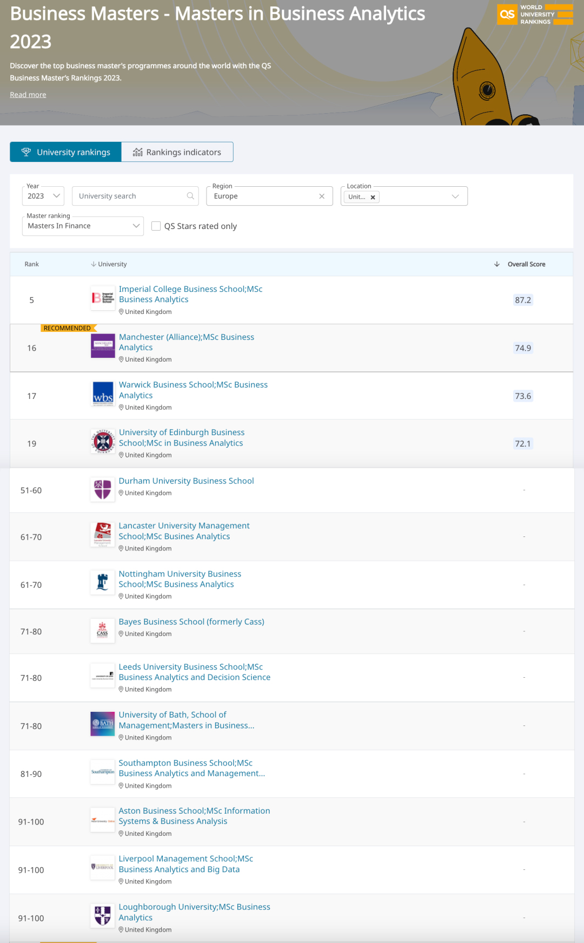The image size is (584, 943).
Task: Click the Lancaster University Management School logo
Action: point(103,535)
